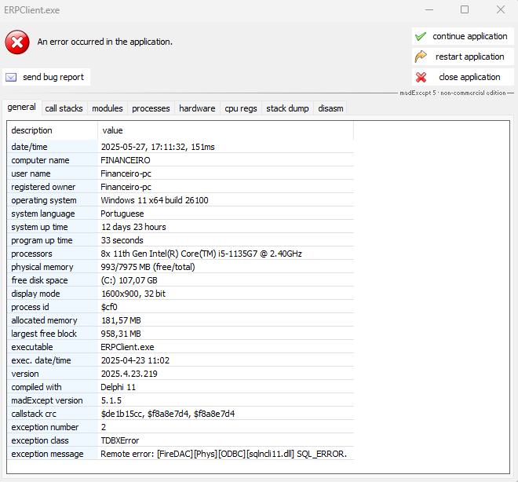Screen dimensions: 518x482
Task: Open the cpu regs tab
Action: [241, 108]
